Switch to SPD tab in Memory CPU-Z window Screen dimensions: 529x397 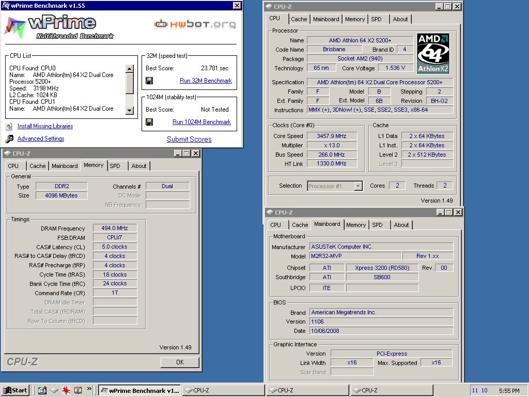pyautogui.click(x=115, y=166)
